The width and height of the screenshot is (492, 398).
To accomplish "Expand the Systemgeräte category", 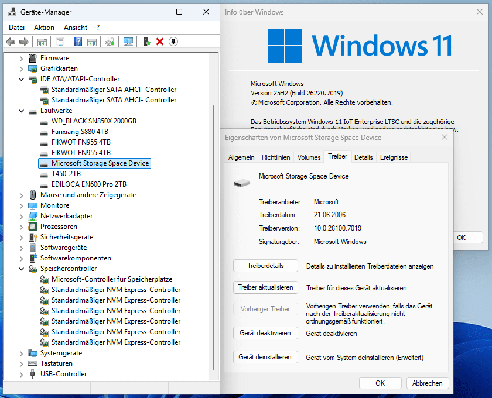I will 21,354.
